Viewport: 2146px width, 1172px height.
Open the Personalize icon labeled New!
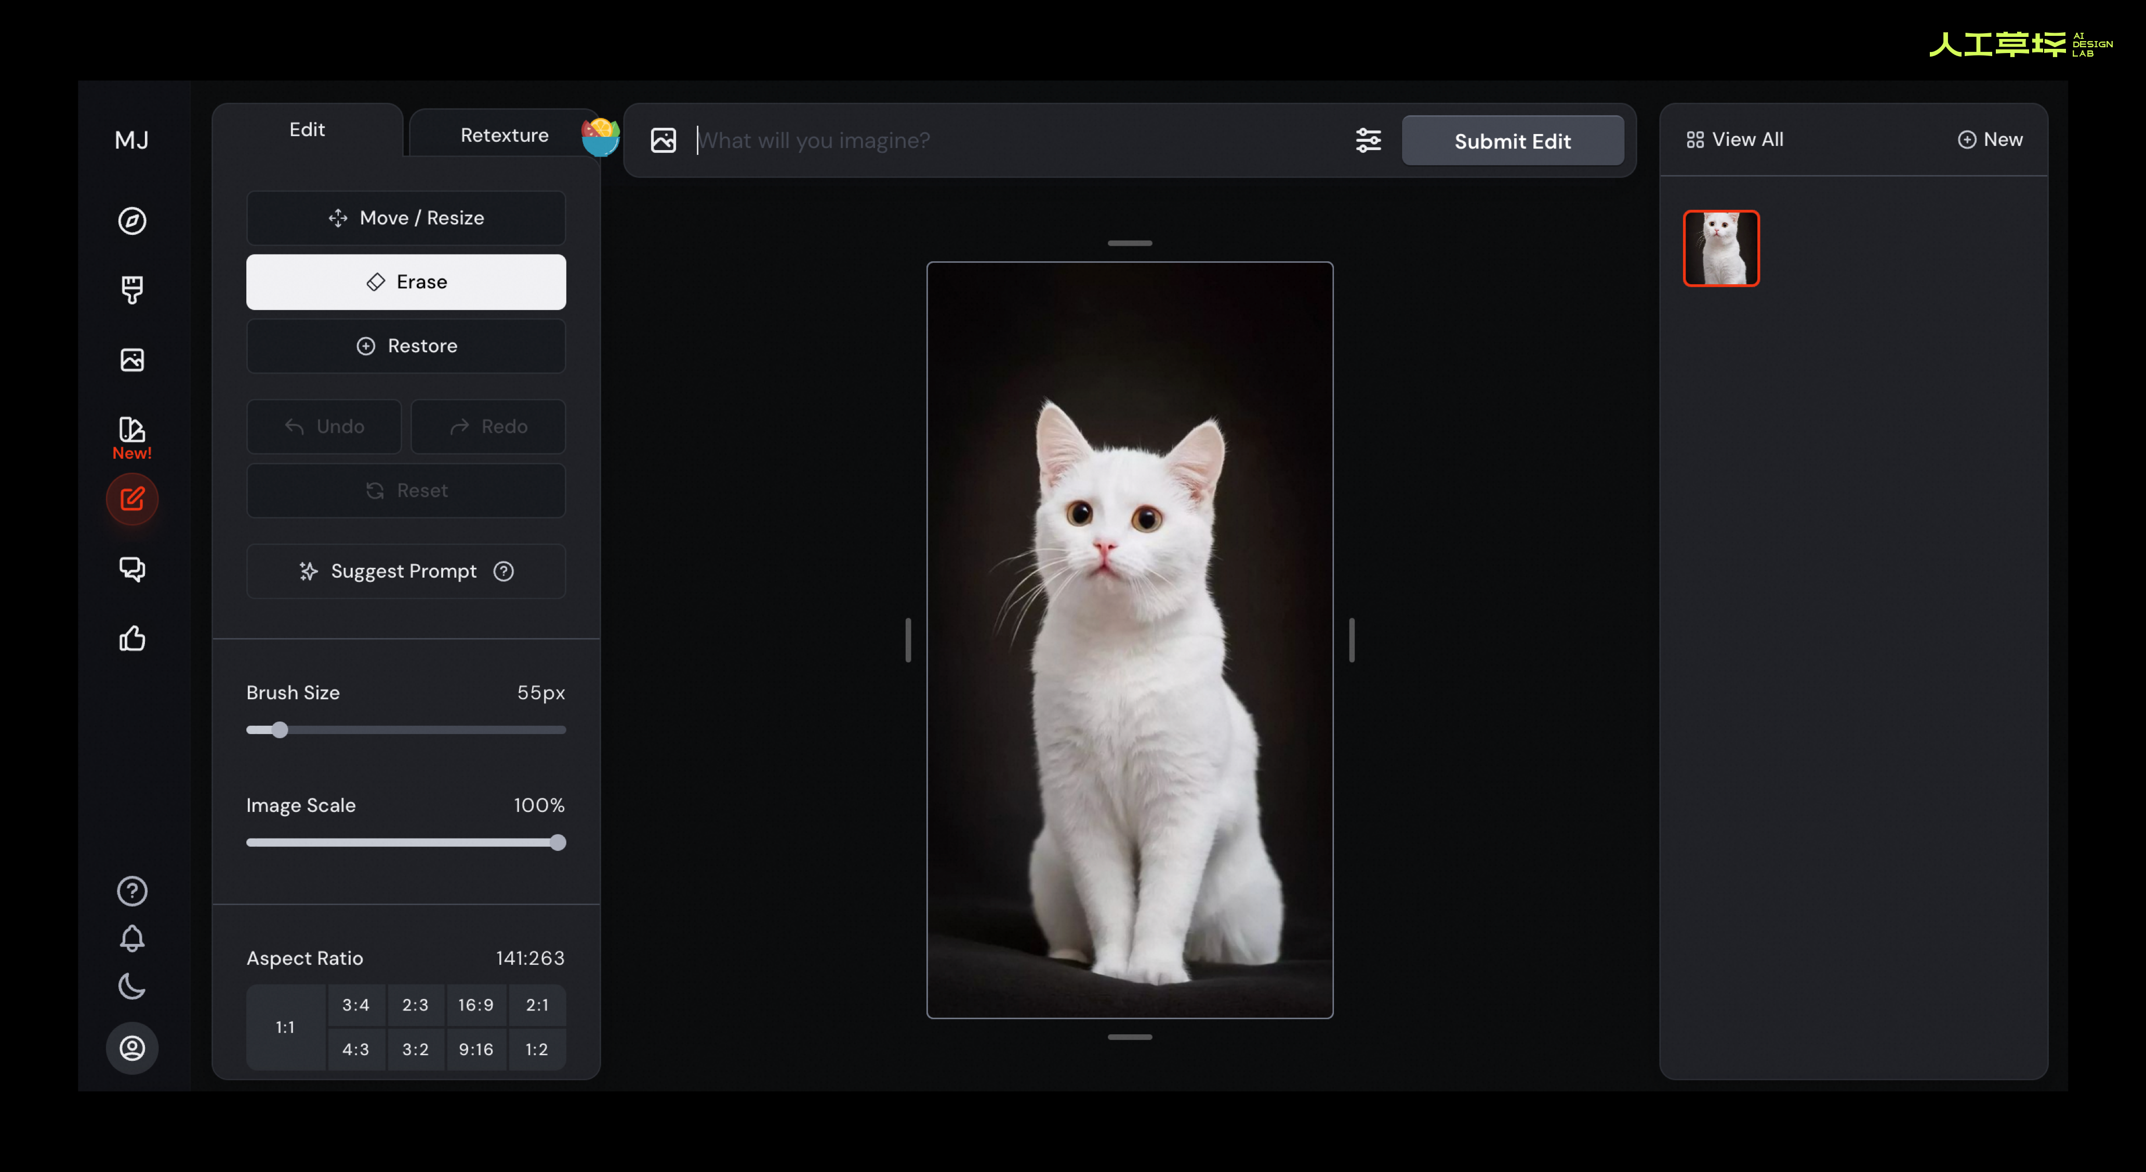(x=131, y=430)
